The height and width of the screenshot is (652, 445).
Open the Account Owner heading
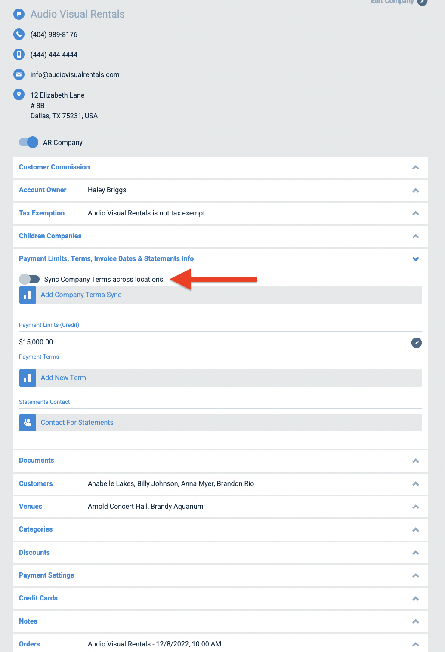pos(43,190)
